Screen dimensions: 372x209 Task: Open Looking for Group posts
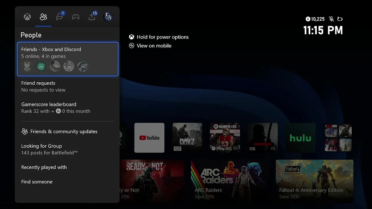[x=68, y=149]
